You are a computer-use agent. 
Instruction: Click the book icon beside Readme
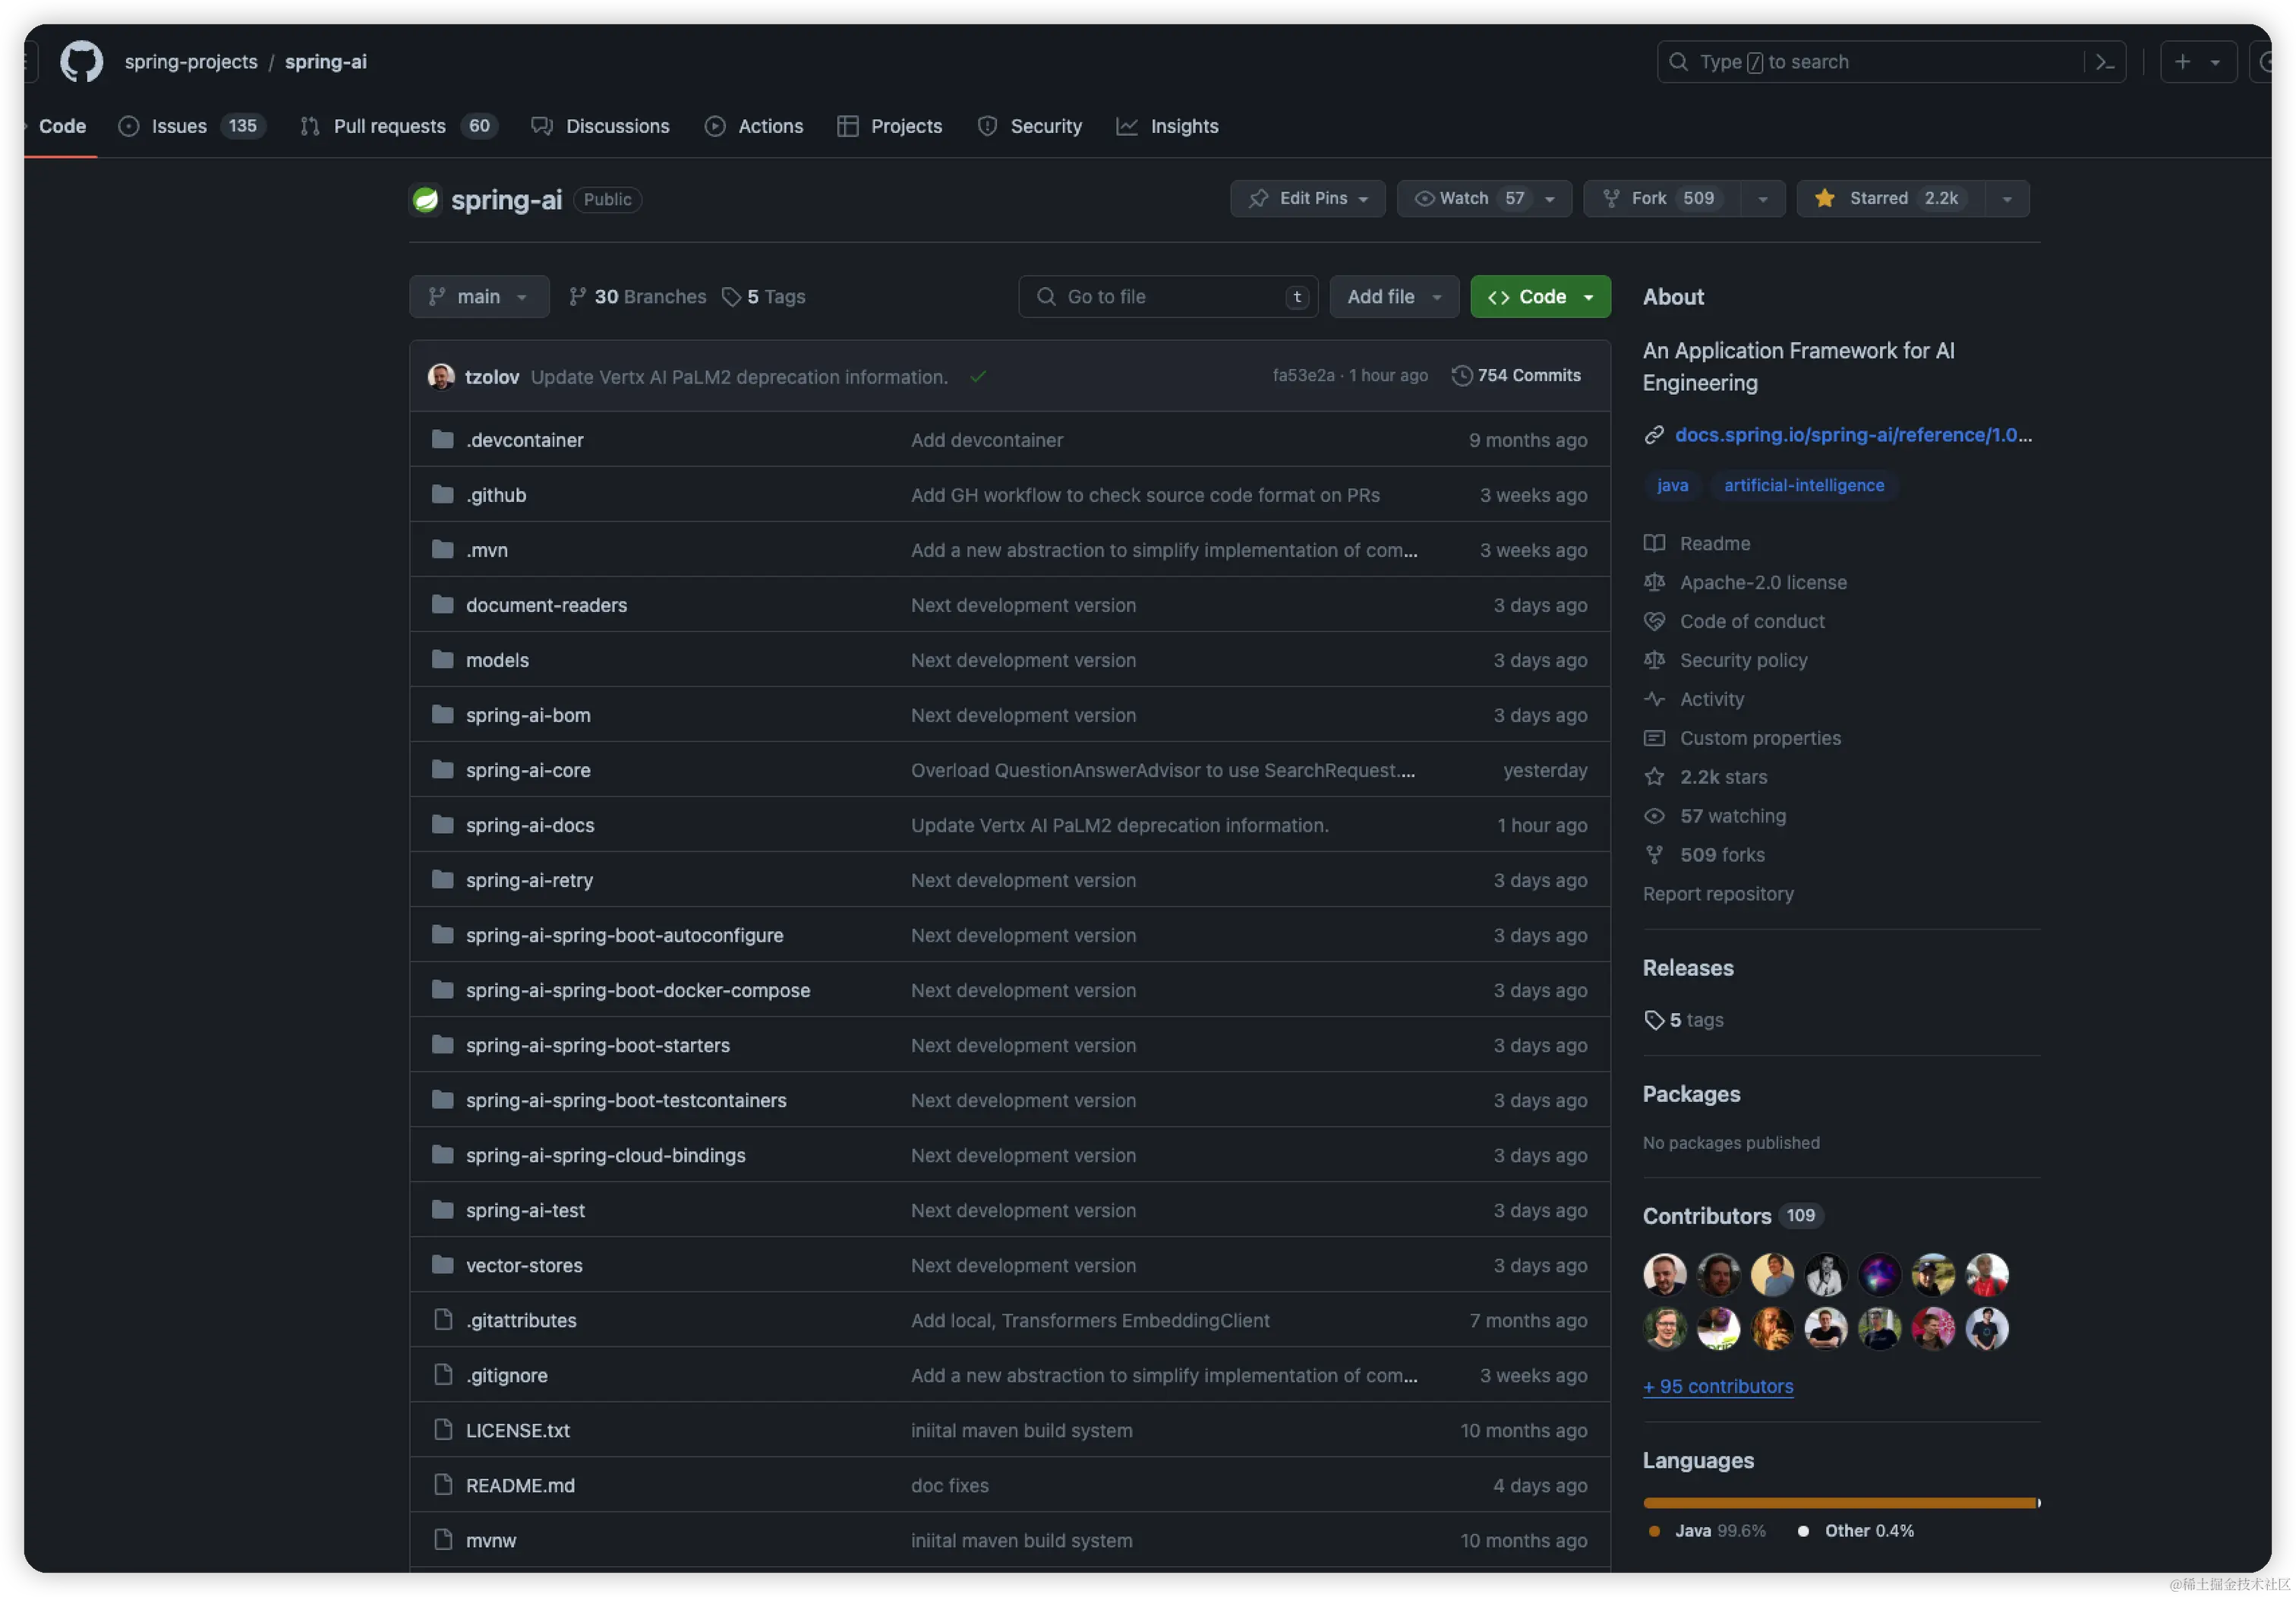[x=1654, y=543]
